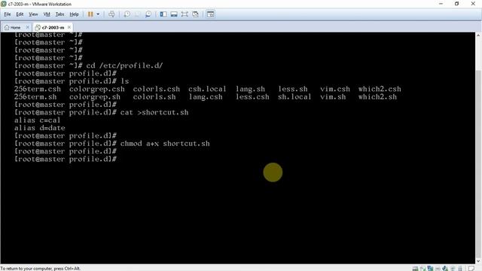Click the file name which2.sh
This screenshot has height=271, width=482.
pos(377,97)
